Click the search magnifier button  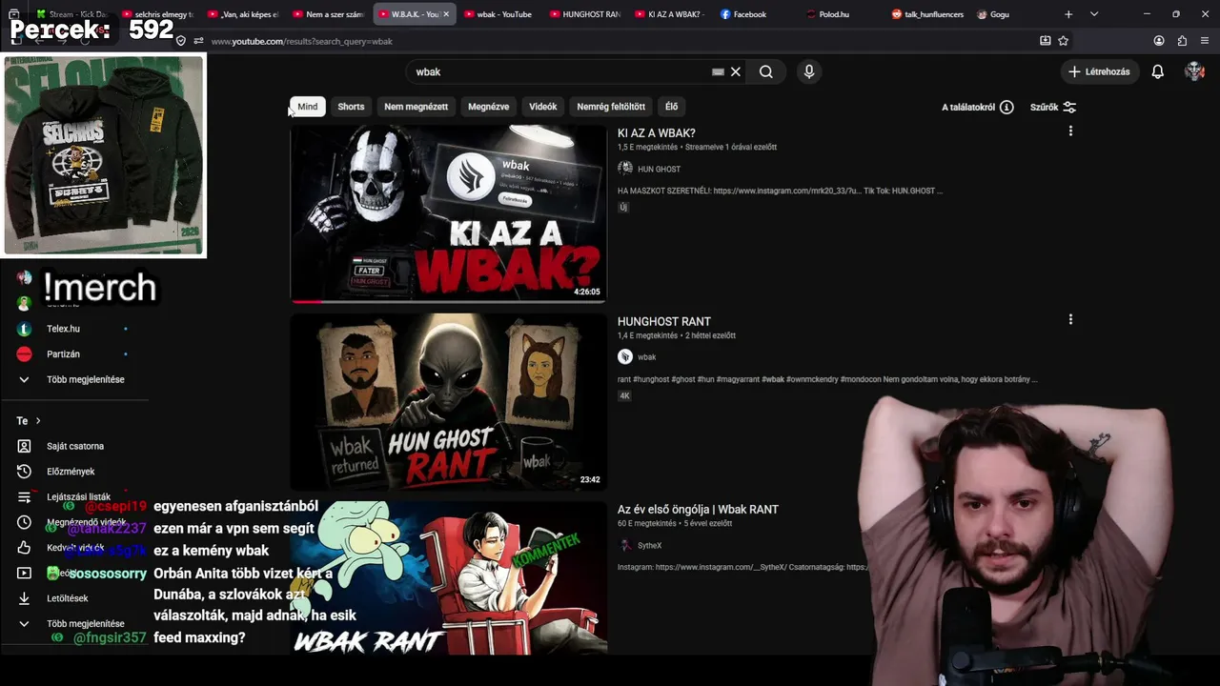[x=766, y=71]
